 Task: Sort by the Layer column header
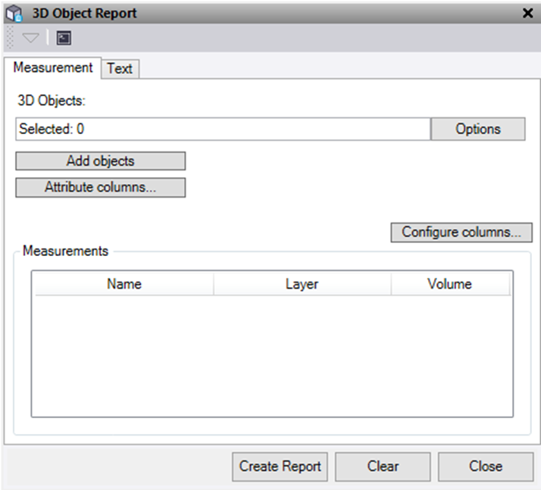coord(302,284)
